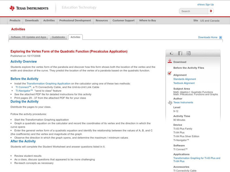Open the Transformation Graphing Application link
230x172 pixels.
[49, 83]
